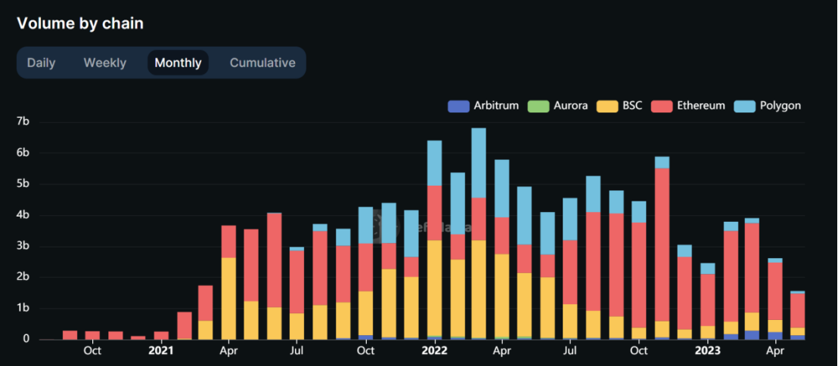
Task: Toggle the Ethereum series via its legend text
Action: coord(701,106)
